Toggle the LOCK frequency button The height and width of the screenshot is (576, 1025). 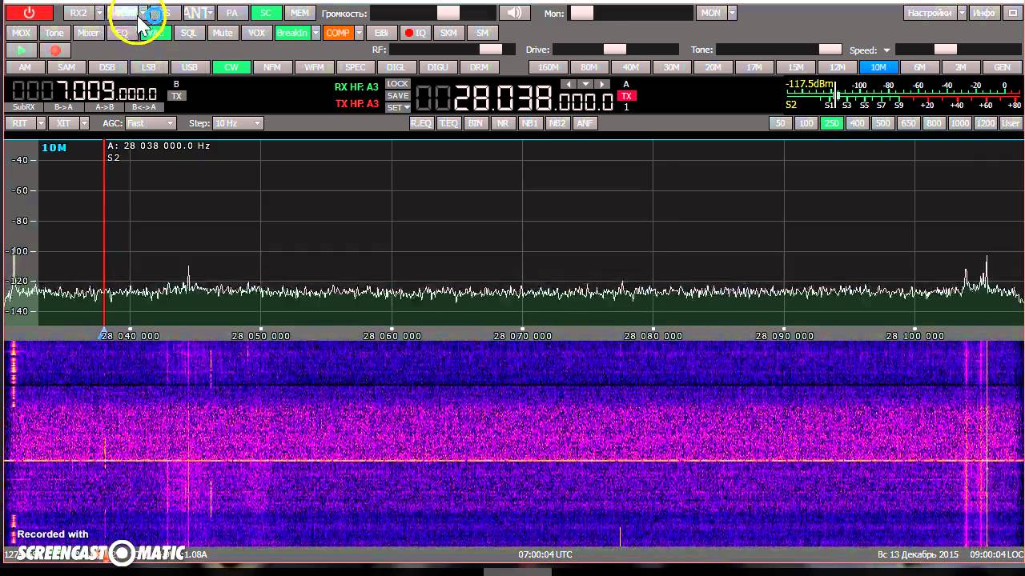coord(398,84)
